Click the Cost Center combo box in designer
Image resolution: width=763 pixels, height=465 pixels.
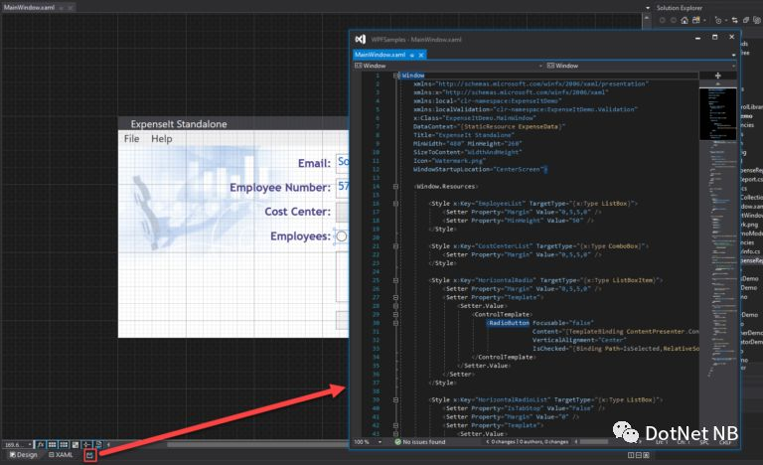tap(343, 212)
